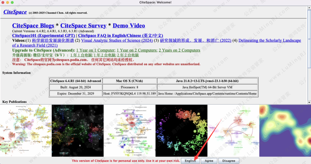Click the rainbow circular cluster thumbnail
The image size is (311, 164).
pyautogui.click(x=181, y=131)
